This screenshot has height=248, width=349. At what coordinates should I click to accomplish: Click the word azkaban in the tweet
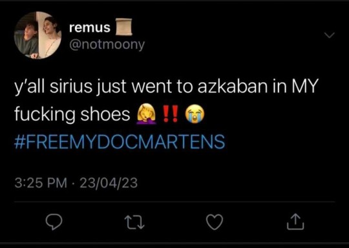[x=233, y=87]
